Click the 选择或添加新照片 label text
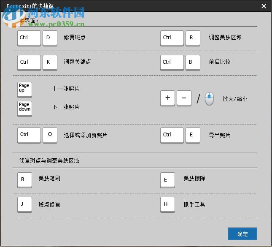 click(x=86, y=135)
